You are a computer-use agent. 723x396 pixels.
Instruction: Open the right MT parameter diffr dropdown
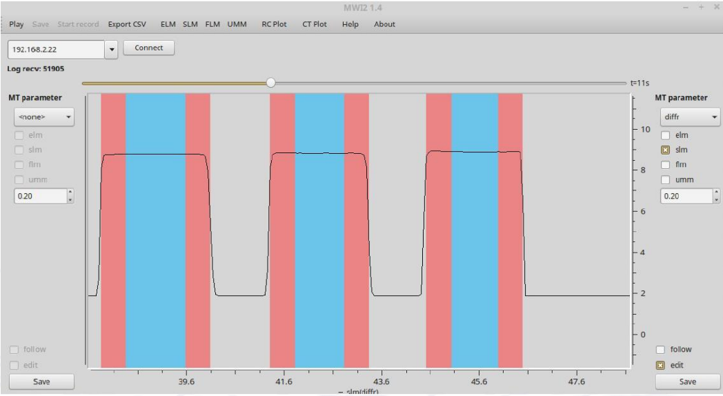[x=687, y=117]
